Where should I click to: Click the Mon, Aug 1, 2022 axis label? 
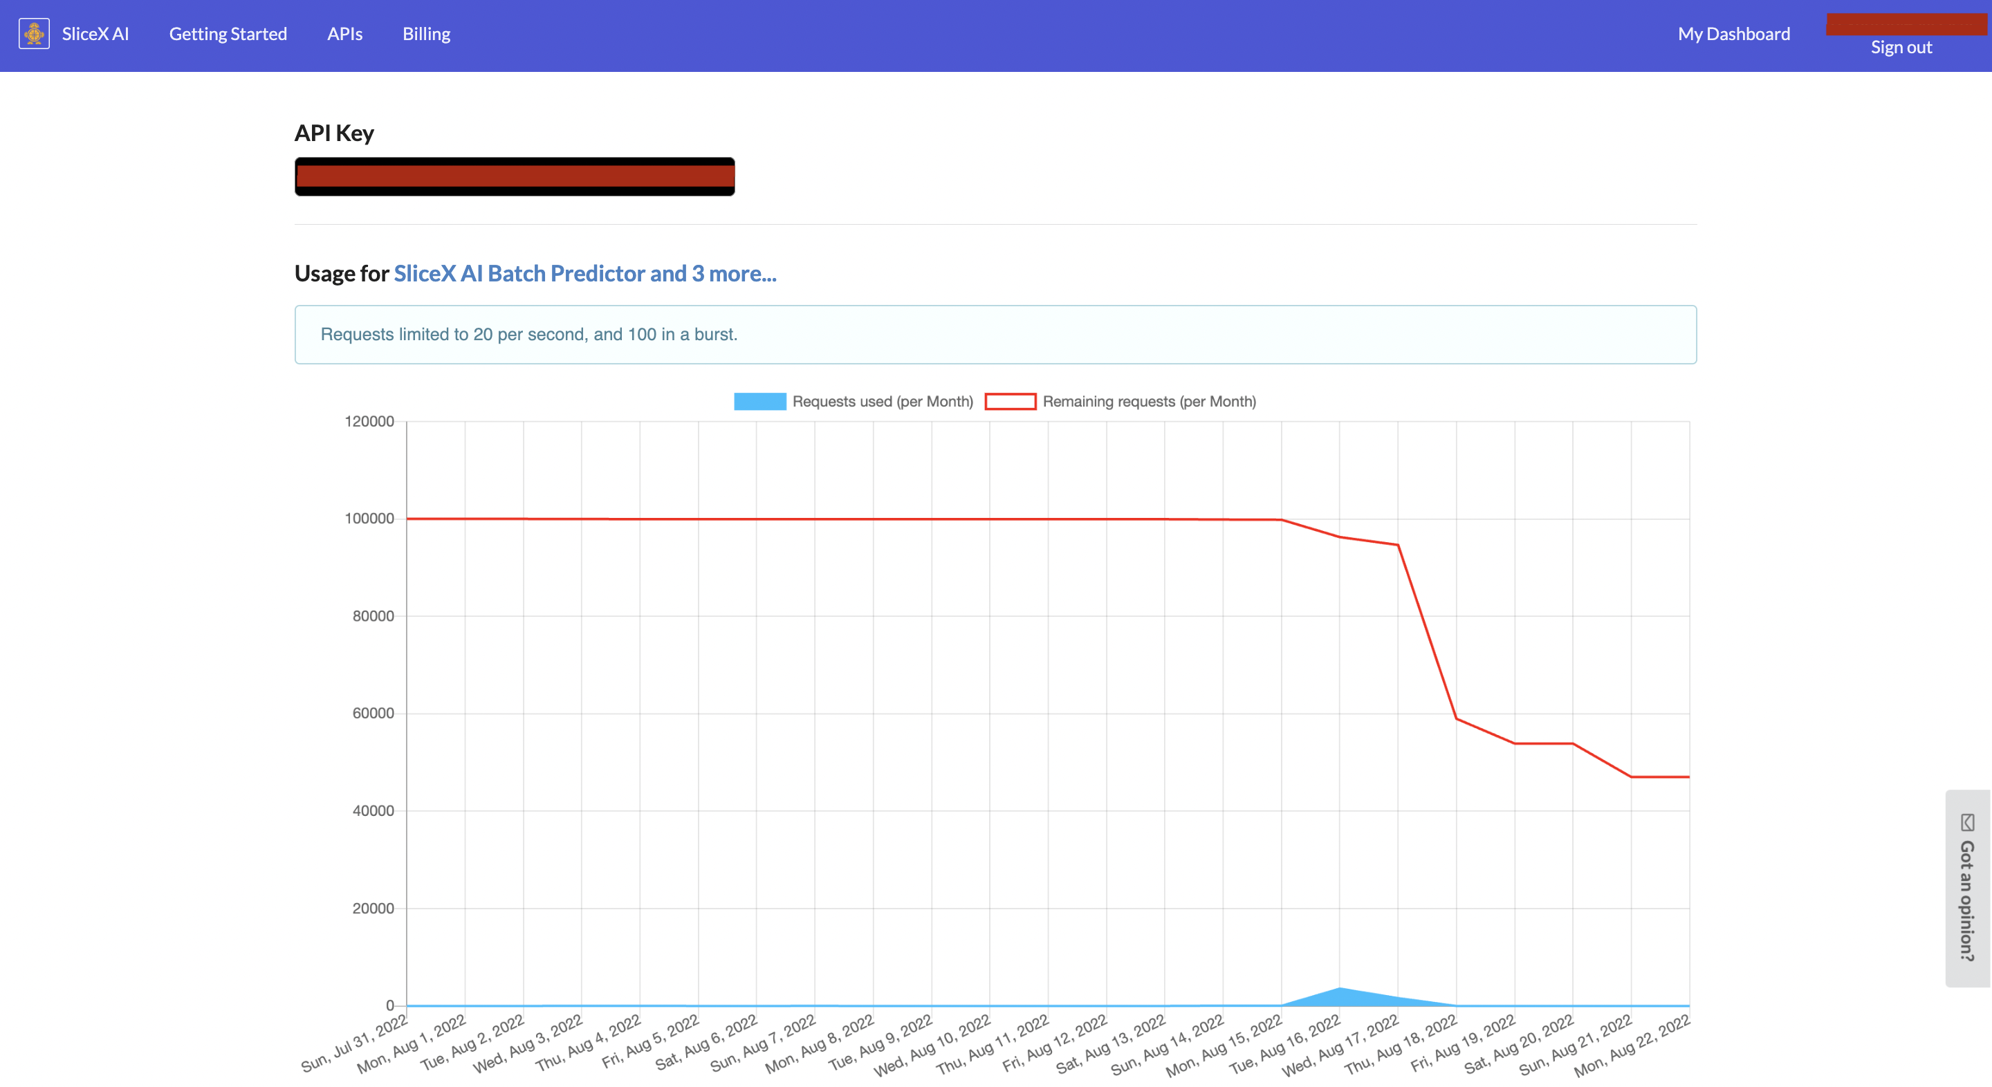click(412, 1045)
